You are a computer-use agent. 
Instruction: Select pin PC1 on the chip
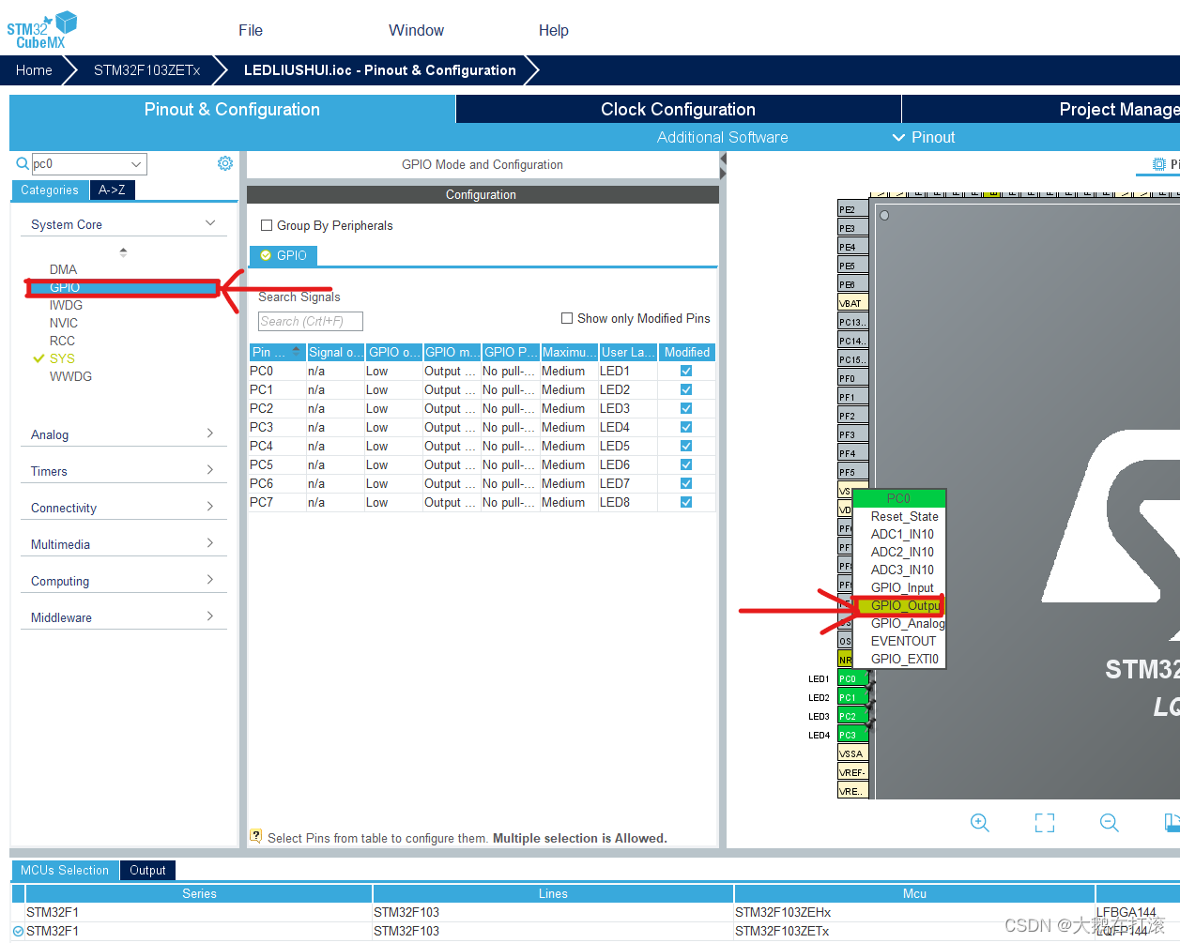coord(853,697)
